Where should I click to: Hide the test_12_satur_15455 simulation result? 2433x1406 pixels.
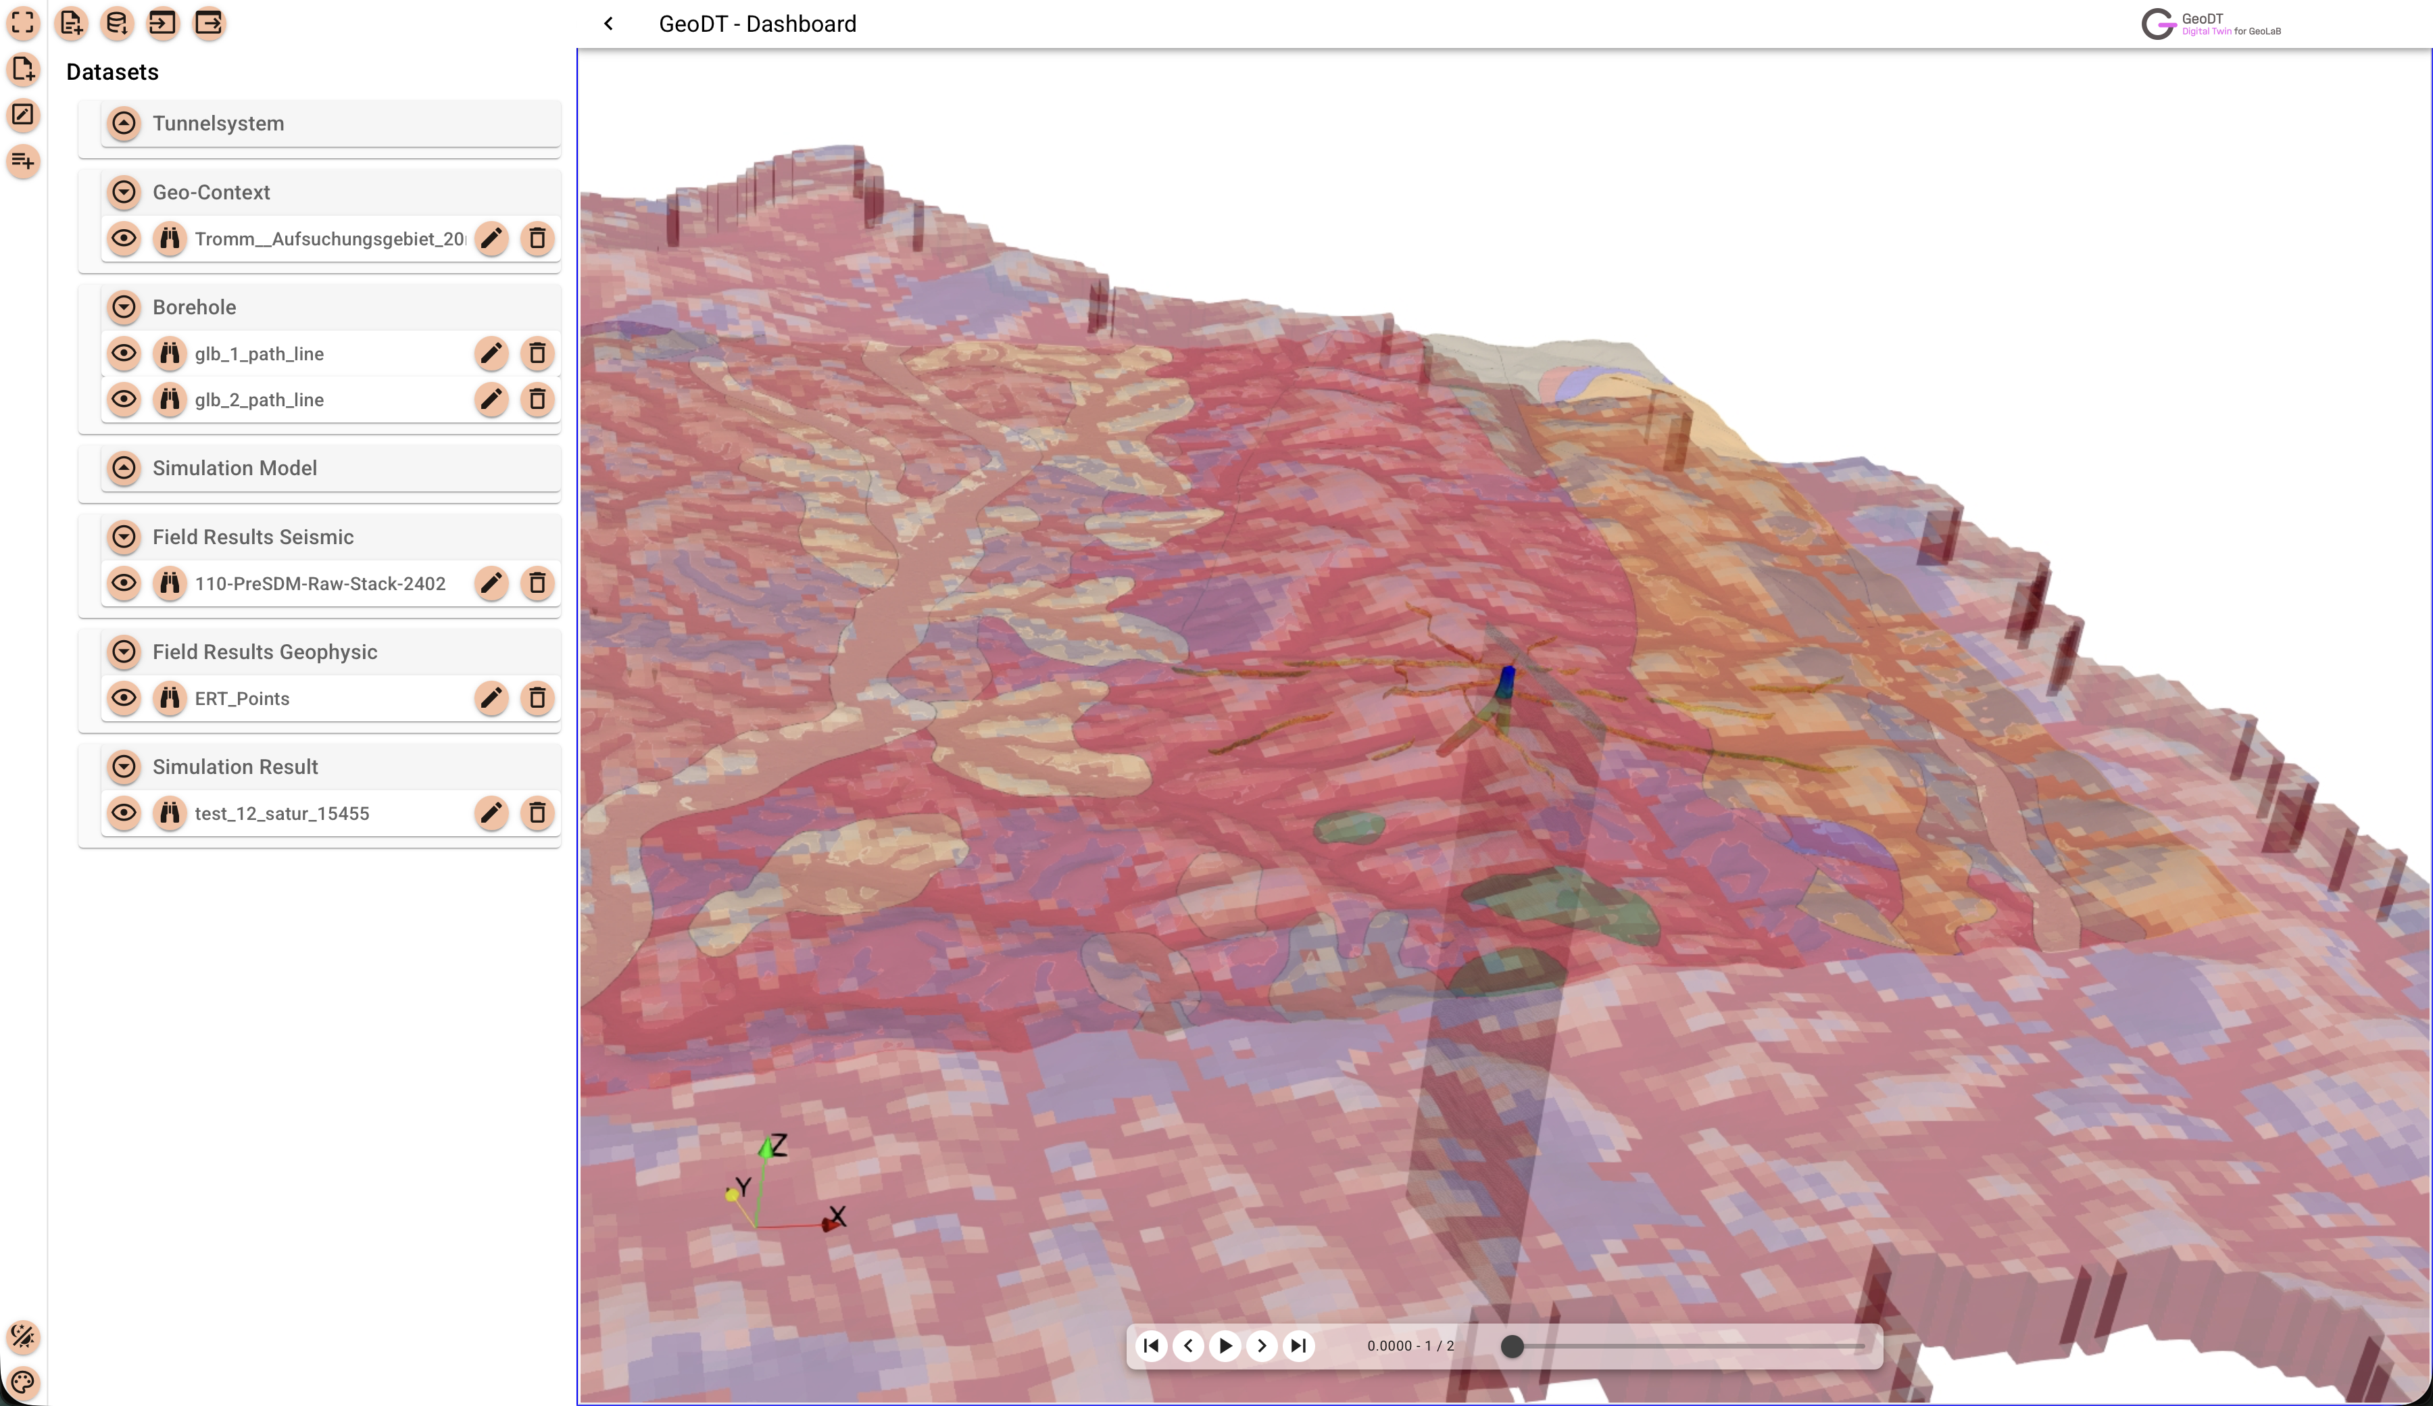pyautogui.click(x=124, y=813)
